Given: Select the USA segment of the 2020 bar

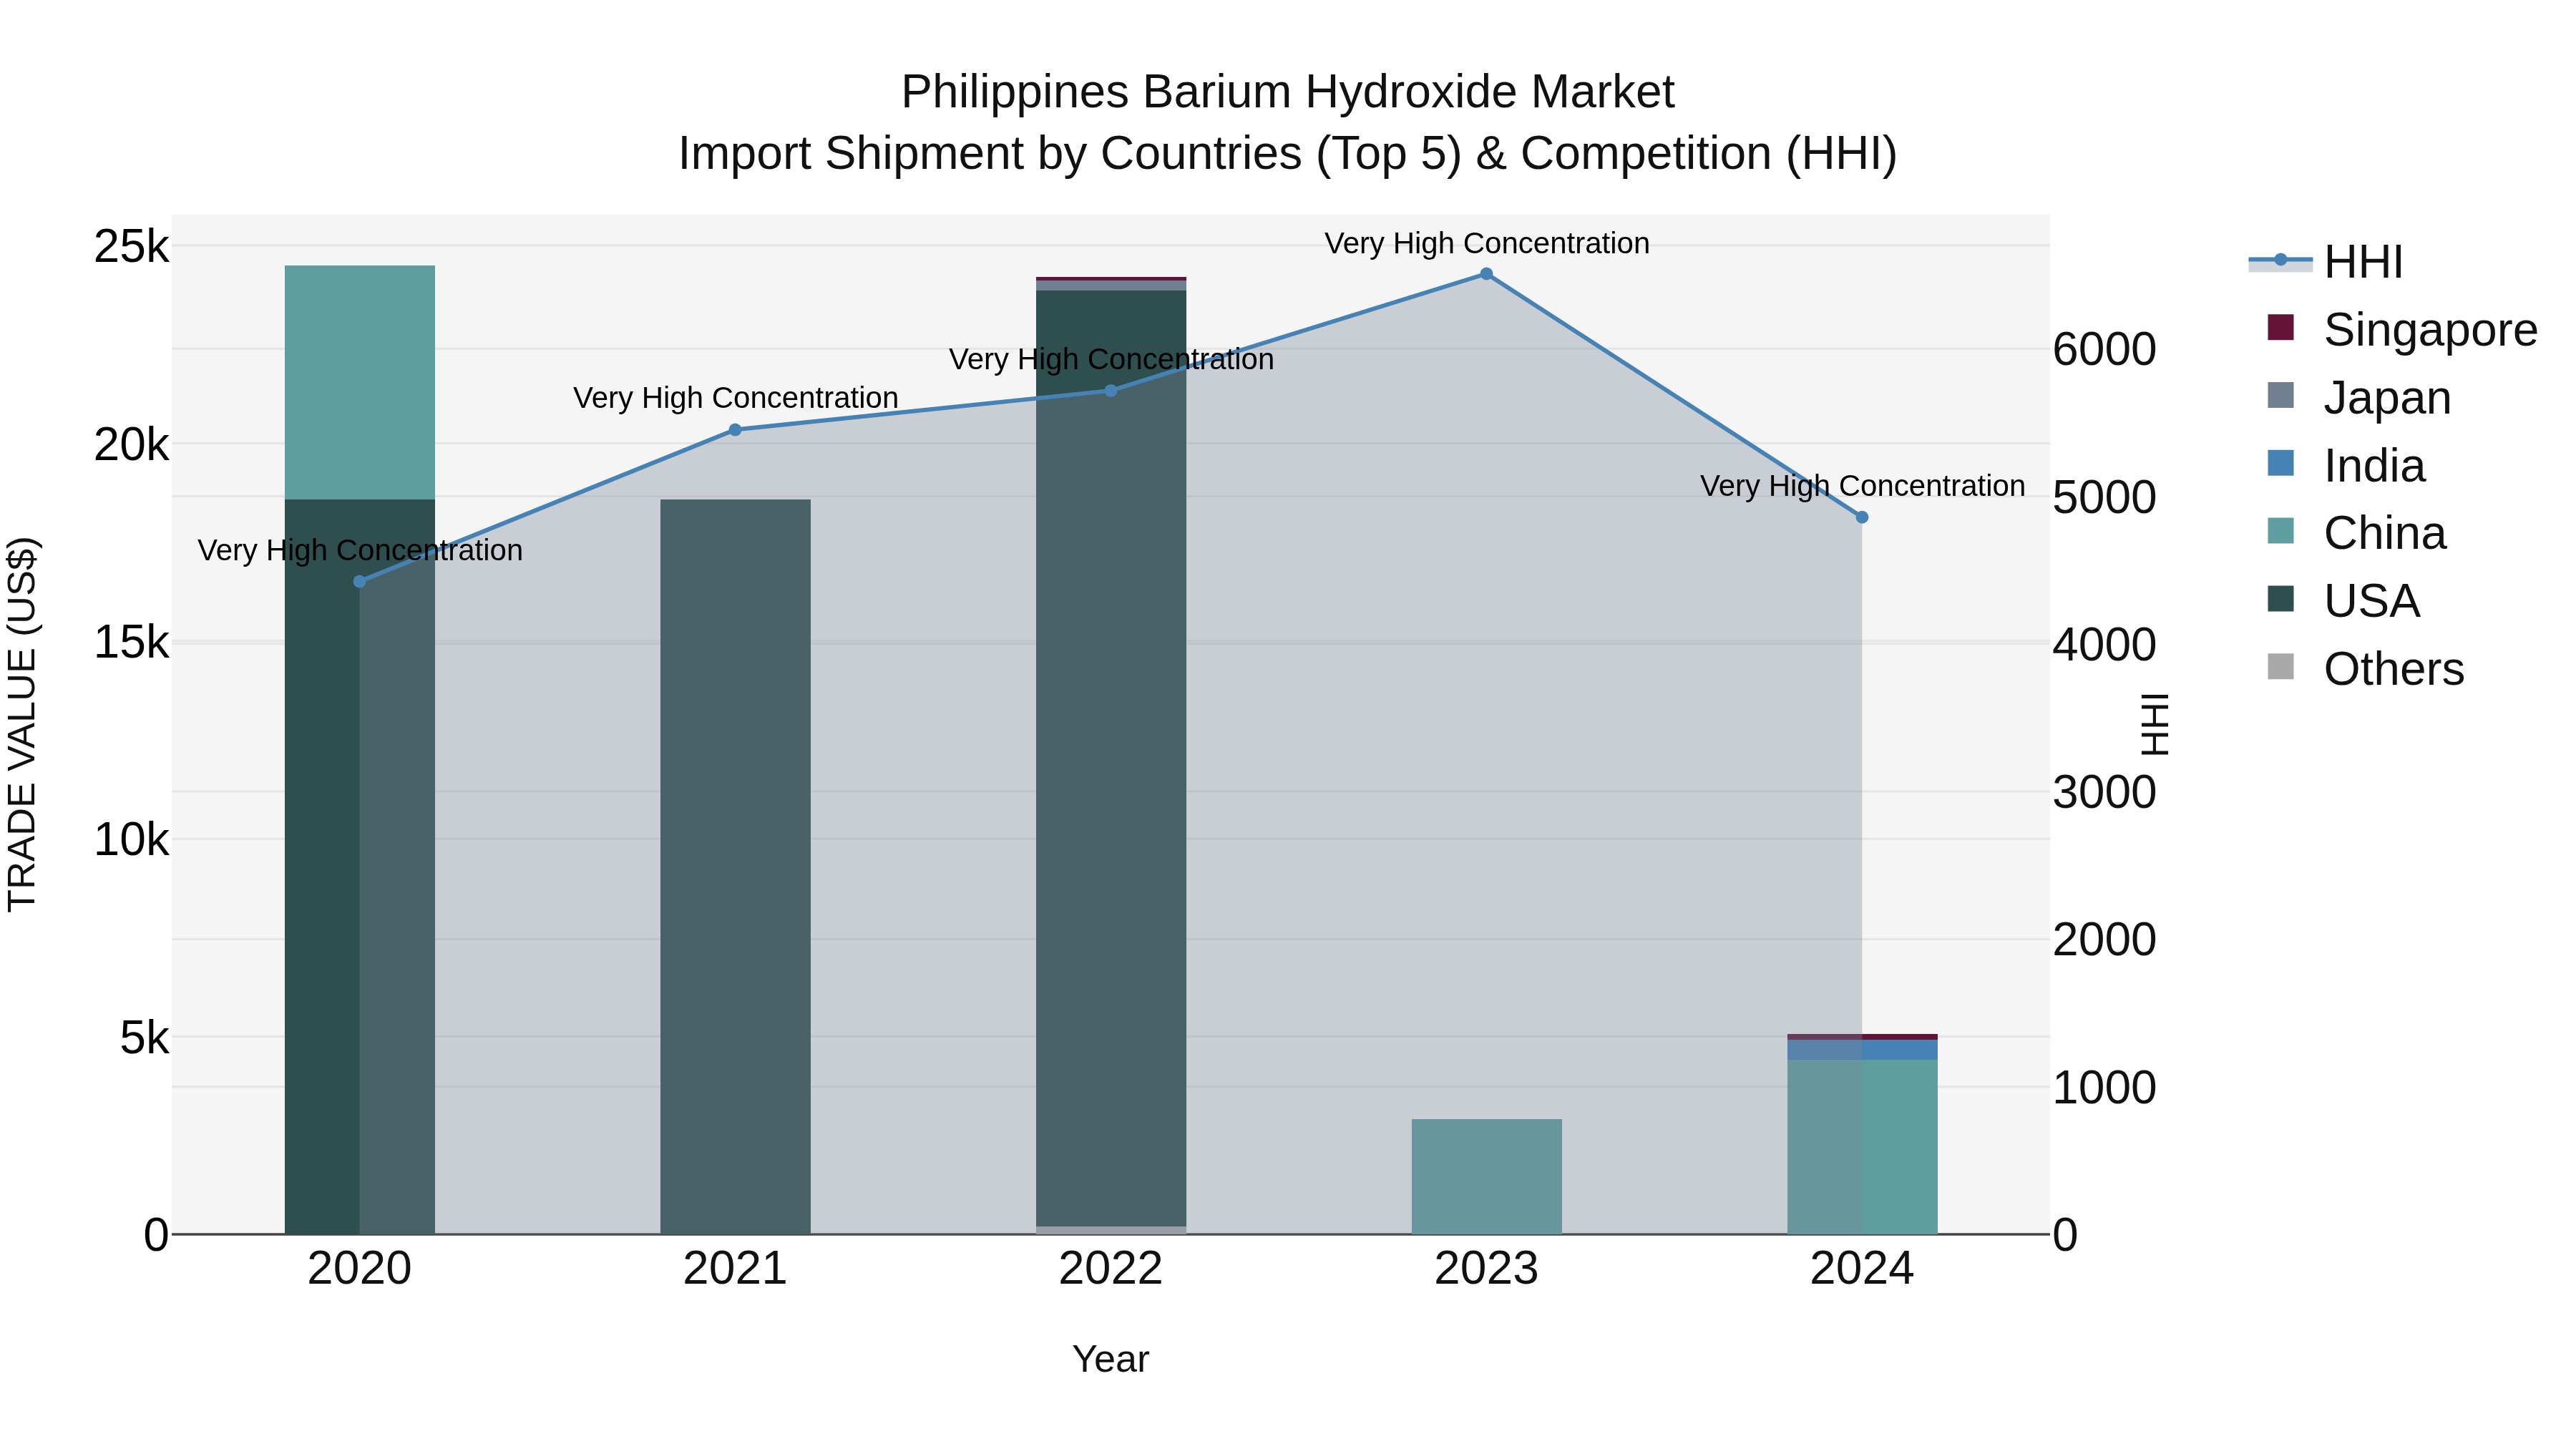Looking at the screenshot, I should coord(360,866).
